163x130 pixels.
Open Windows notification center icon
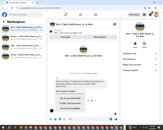point(159,127)
